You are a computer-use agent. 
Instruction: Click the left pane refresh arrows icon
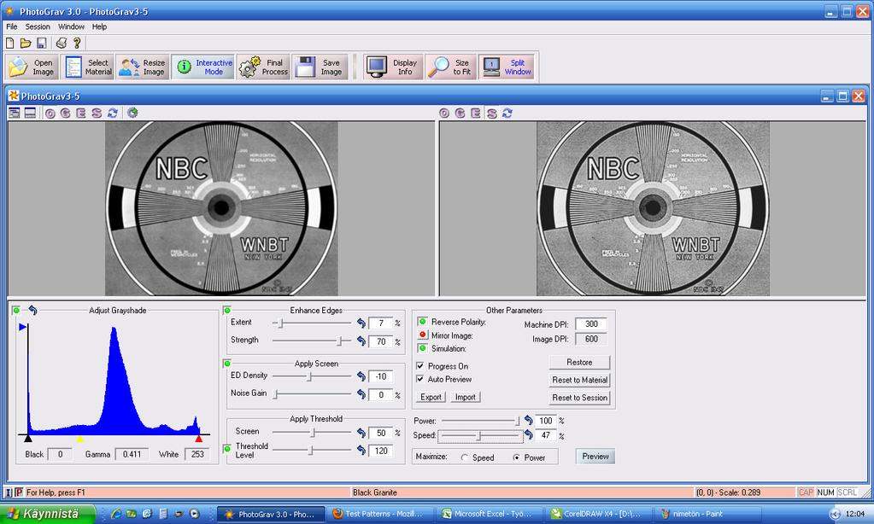click(x=113, y=113)
